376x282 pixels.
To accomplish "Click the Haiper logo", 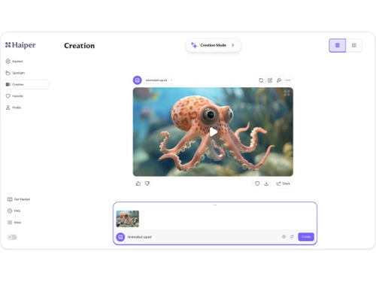I will [20, 45].
